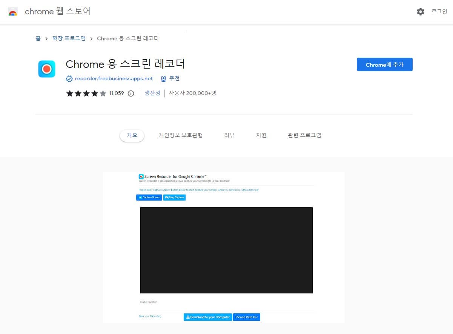The width and height of the screenshot is (453, 334).
Task: Click the 추천 featured badge icon
Action: [x=163, y=78]
